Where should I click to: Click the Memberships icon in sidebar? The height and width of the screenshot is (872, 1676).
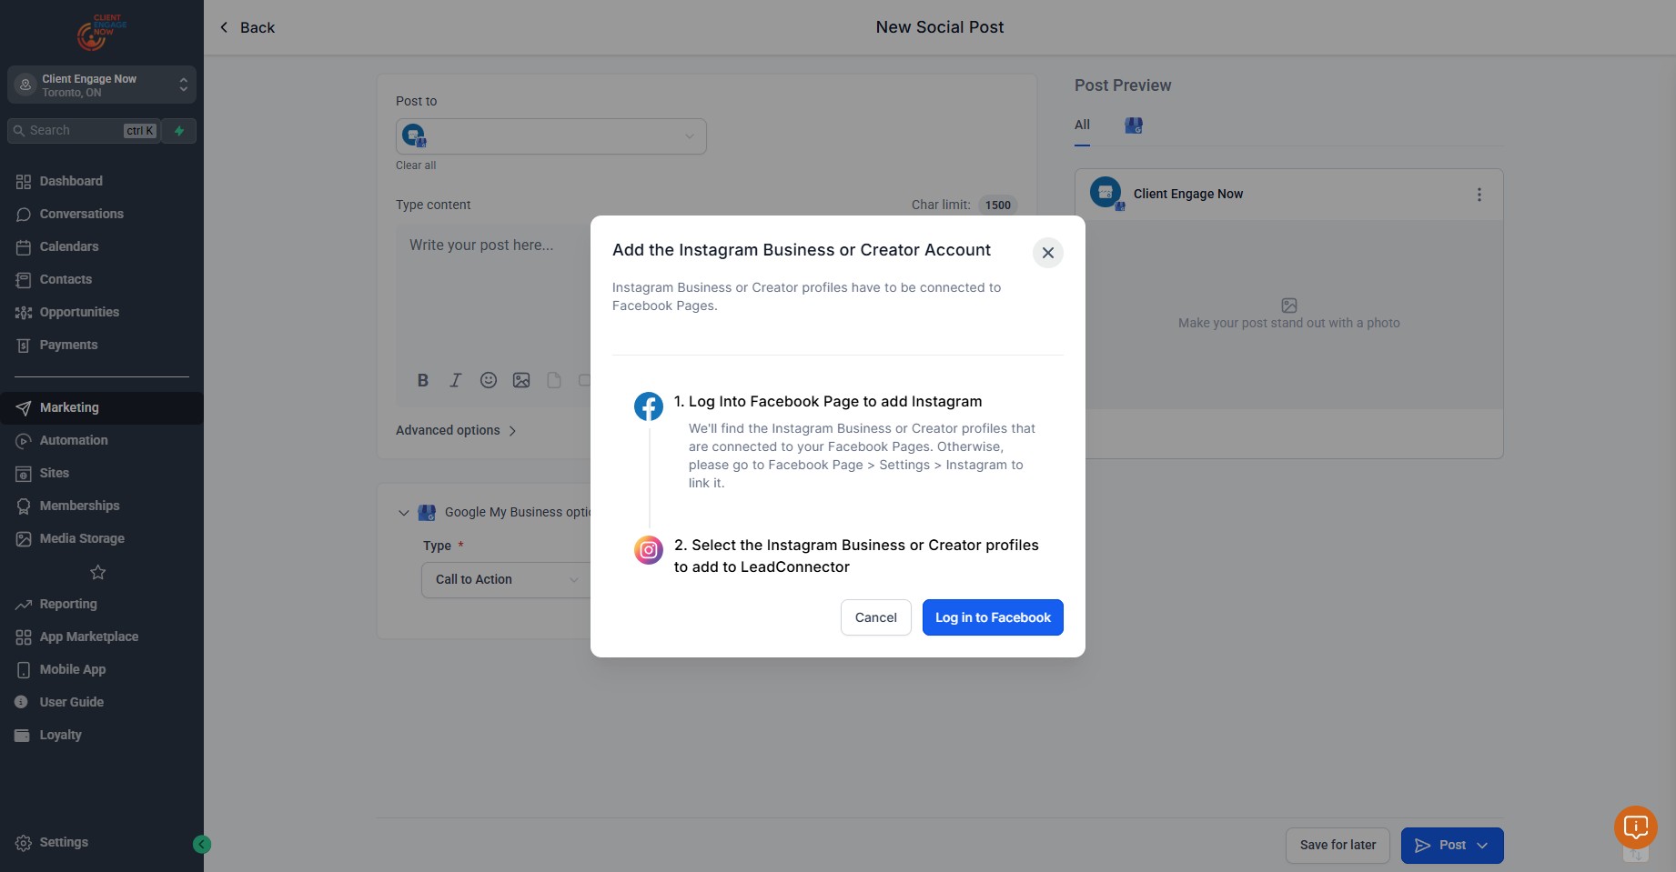tap(24, 506)
